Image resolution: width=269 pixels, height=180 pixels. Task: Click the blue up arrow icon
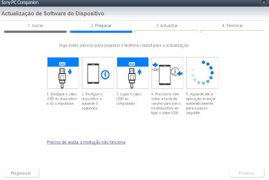pyautogui.click(x=140, y=72)
